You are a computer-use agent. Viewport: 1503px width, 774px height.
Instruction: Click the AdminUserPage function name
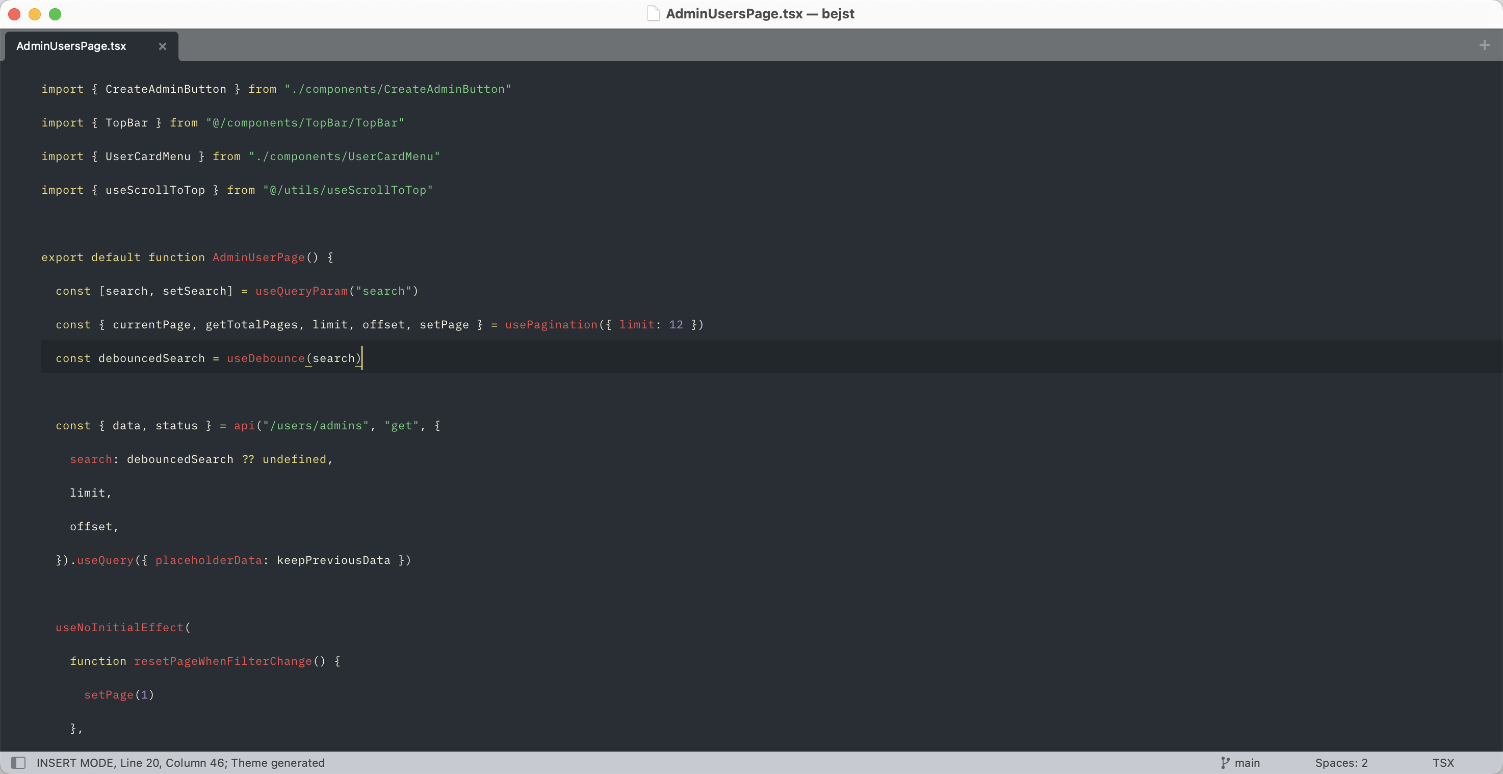[x=258, y=257]
